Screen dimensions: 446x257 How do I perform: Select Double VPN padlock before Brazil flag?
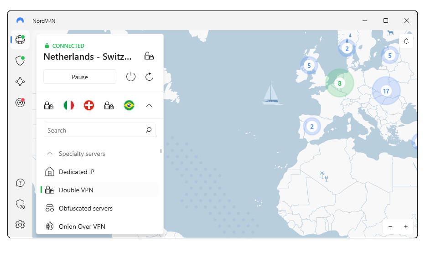tap(109, 105)
